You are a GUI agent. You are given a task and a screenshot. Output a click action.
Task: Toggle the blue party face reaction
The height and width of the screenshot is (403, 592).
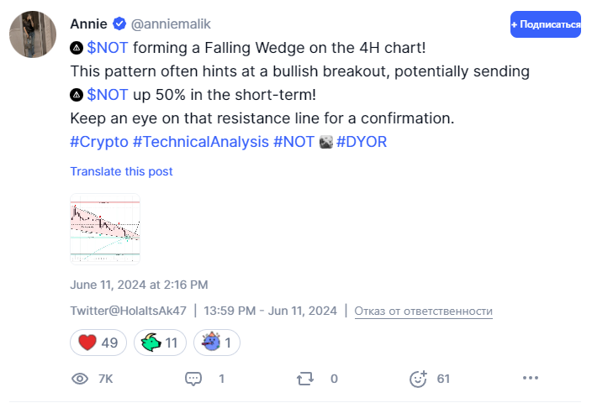[217, 343]
